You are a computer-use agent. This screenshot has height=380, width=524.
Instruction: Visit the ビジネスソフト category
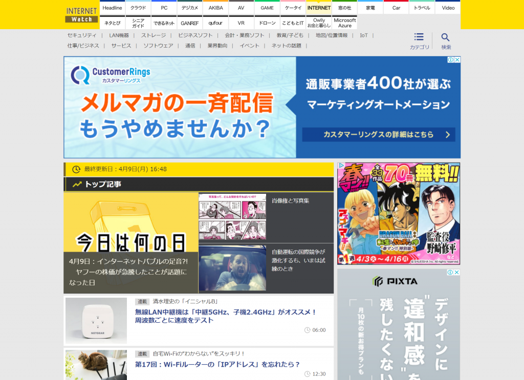[195, 35]
